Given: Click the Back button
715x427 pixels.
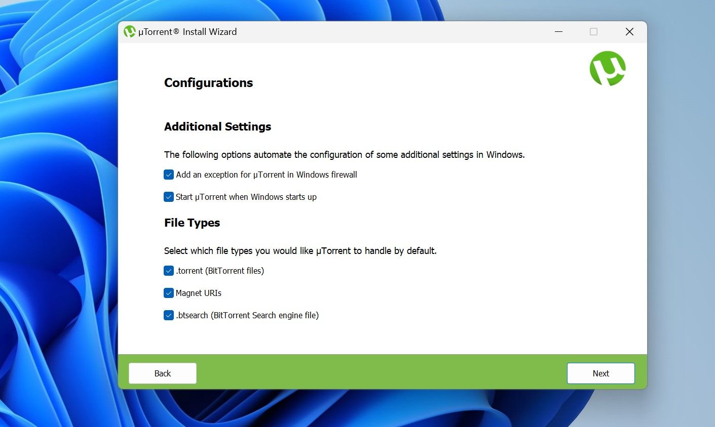Looking at the screenshot, I should pyautogui.click(x=162, y=373).
